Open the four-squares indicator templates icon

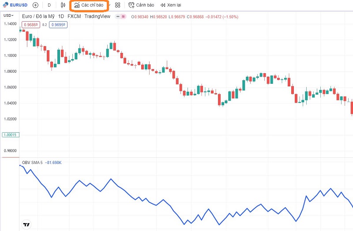pos(117,5)
